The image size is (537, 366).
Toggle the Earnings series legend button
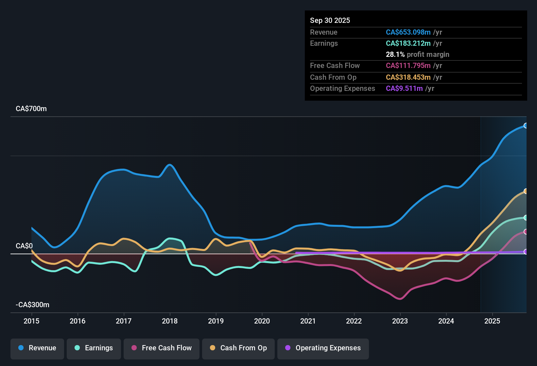coord(94,348)
